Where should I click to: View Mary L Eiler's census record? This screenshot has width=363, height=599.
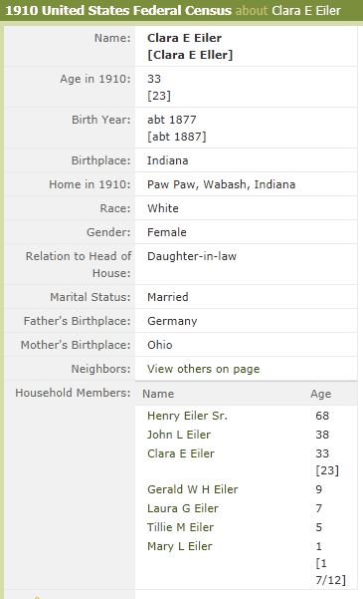pyautogui.click(x=180, y=546)
